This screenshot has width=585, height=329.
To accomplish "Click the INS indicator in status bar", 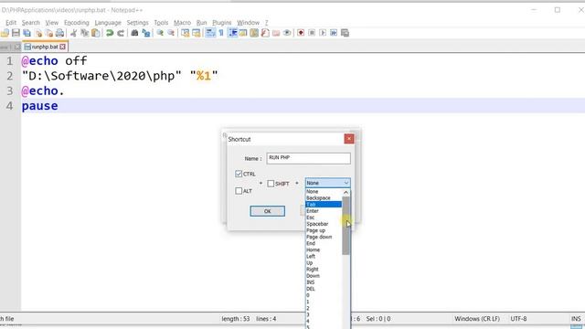I will (576, 319).
